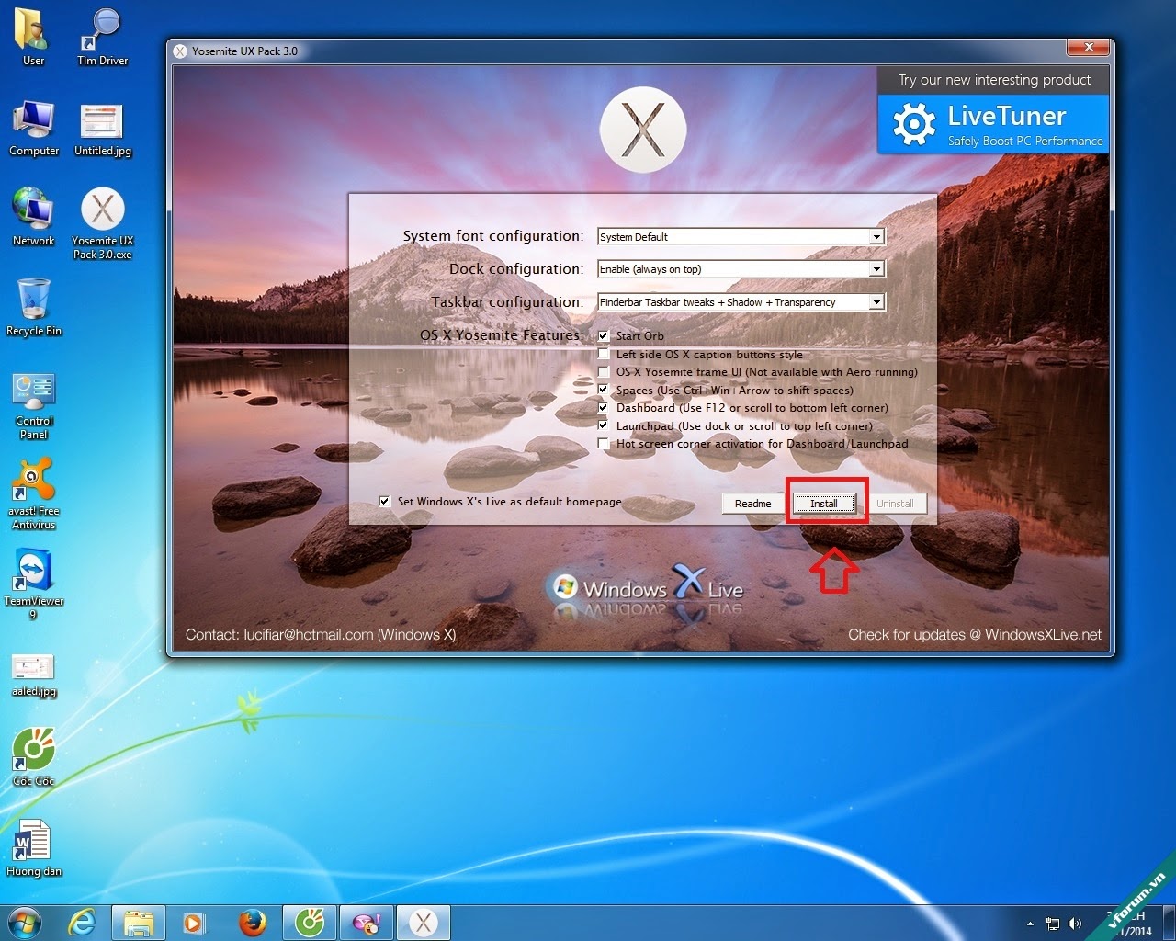This screenshot has height=941, width=1176.
Task: Switch to Yosemite UX Pack taskbar button
Action: pyautogui.click(x=424, y=923)
